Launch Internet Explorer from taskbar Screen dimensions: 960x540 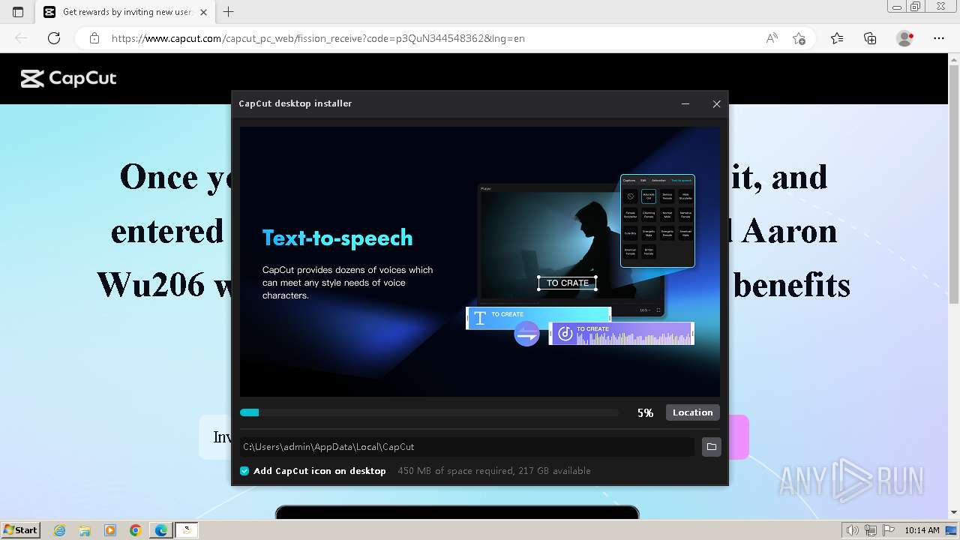click(x=60, y=530)
